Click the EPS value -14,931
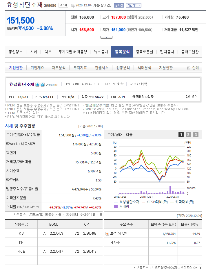Viewport: 206px width, 271px height. tap(22, 97)
